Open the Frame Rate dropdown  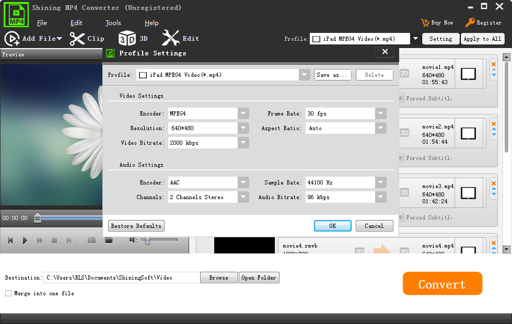381,114
